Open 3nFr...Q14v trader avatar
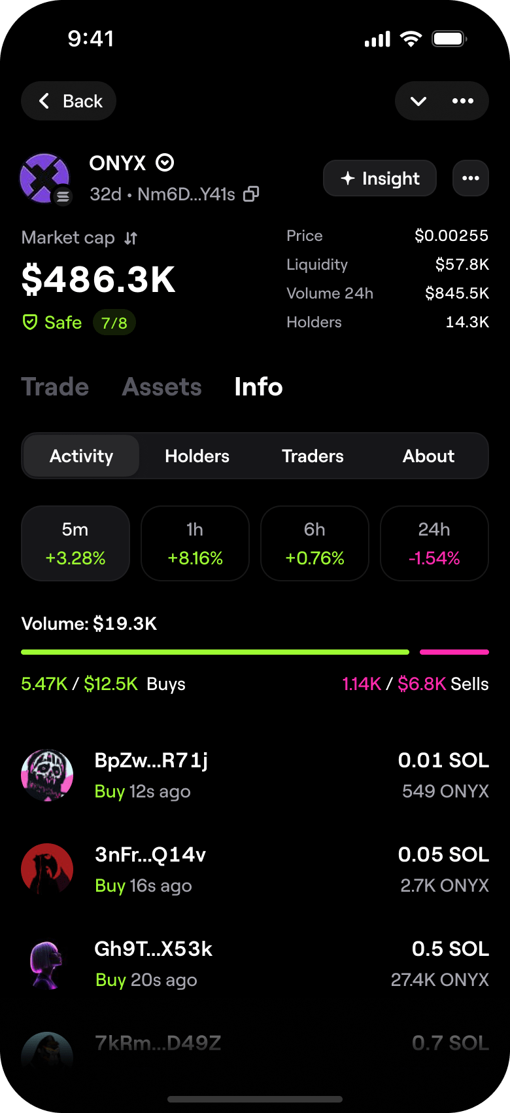Screen dimensions: 510x1113 click(x=47, y=869)
